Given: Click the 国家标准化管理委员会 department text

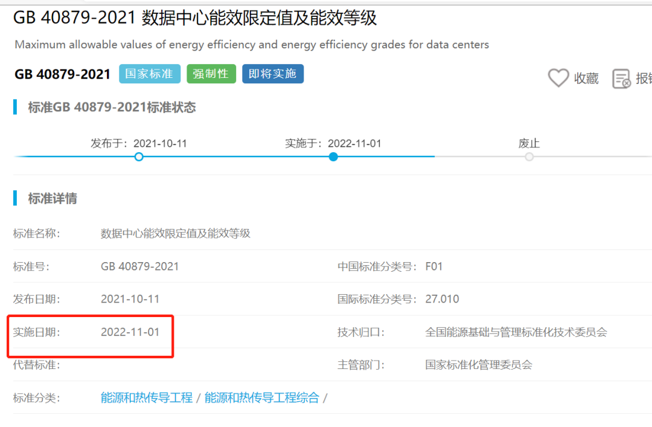Looking at the screenshot, I should point(478,365).
